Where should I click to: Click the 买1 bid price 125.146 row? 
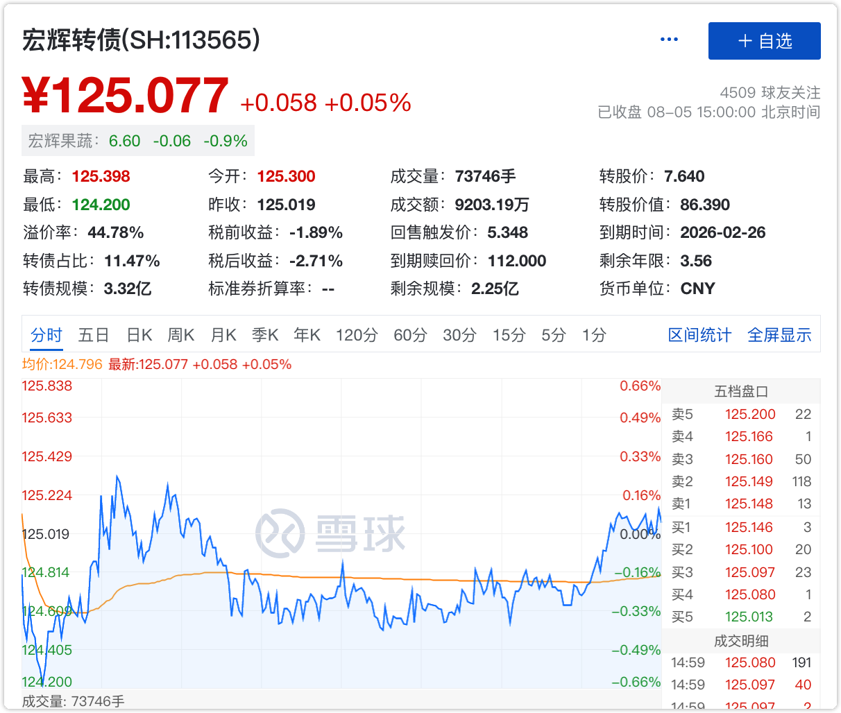(x=741, y=527)
